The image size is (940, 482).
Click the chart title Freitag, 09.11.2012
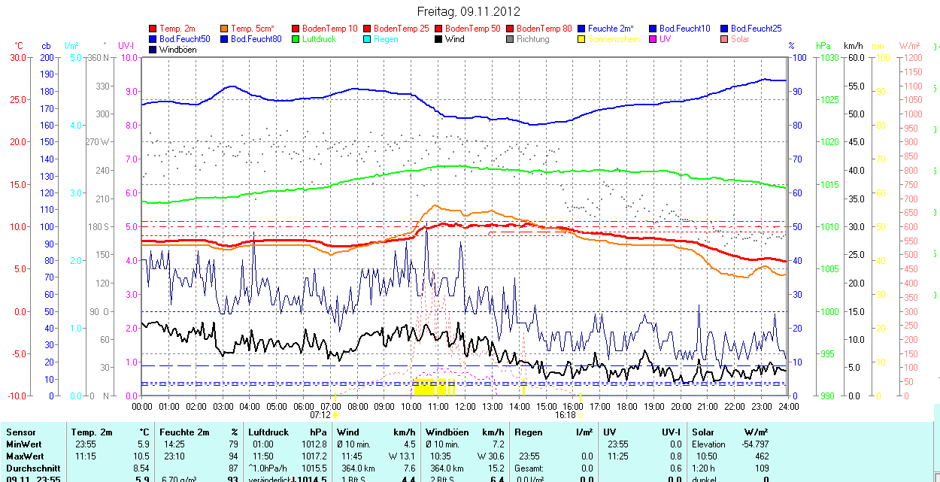coord(468,12)
